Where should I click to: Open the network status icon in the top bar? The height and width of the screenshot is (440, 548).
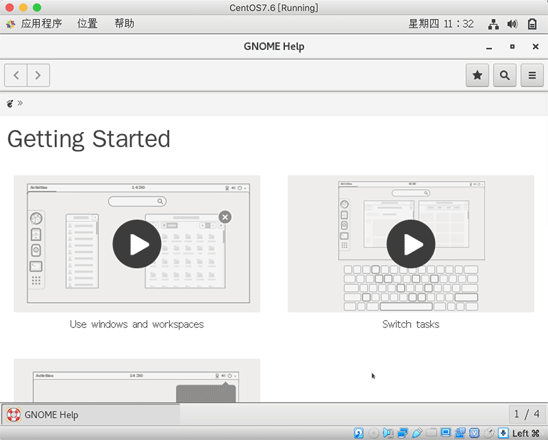coord(493,23)
